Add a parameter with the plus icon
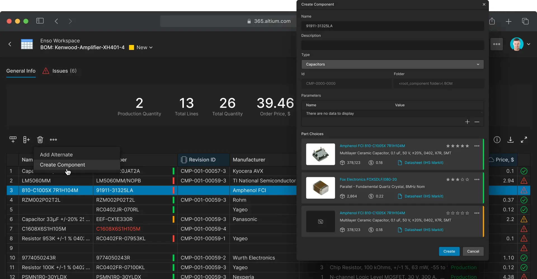Image resolution: width=537 pixels, height=279 pixels. click(467, 122)
